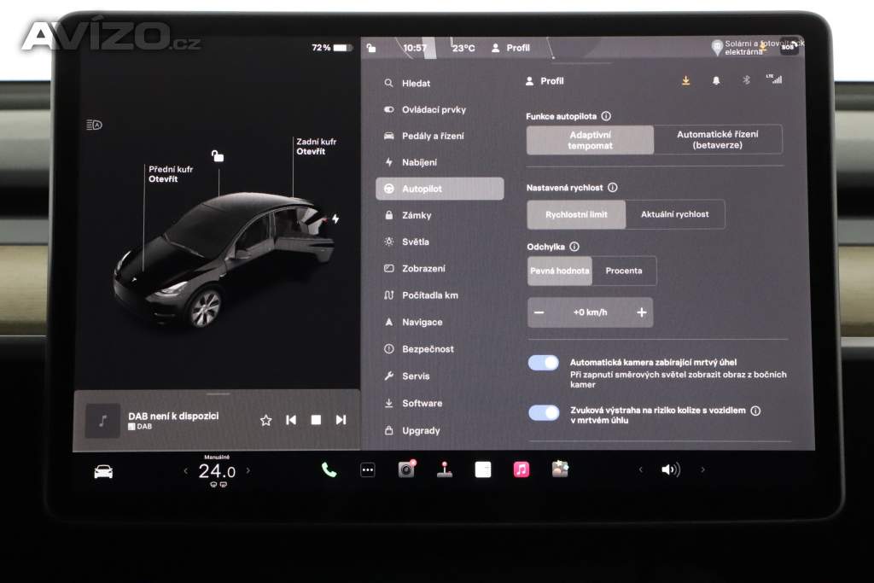Show info for Nastavená rychlost

[613, 187]
